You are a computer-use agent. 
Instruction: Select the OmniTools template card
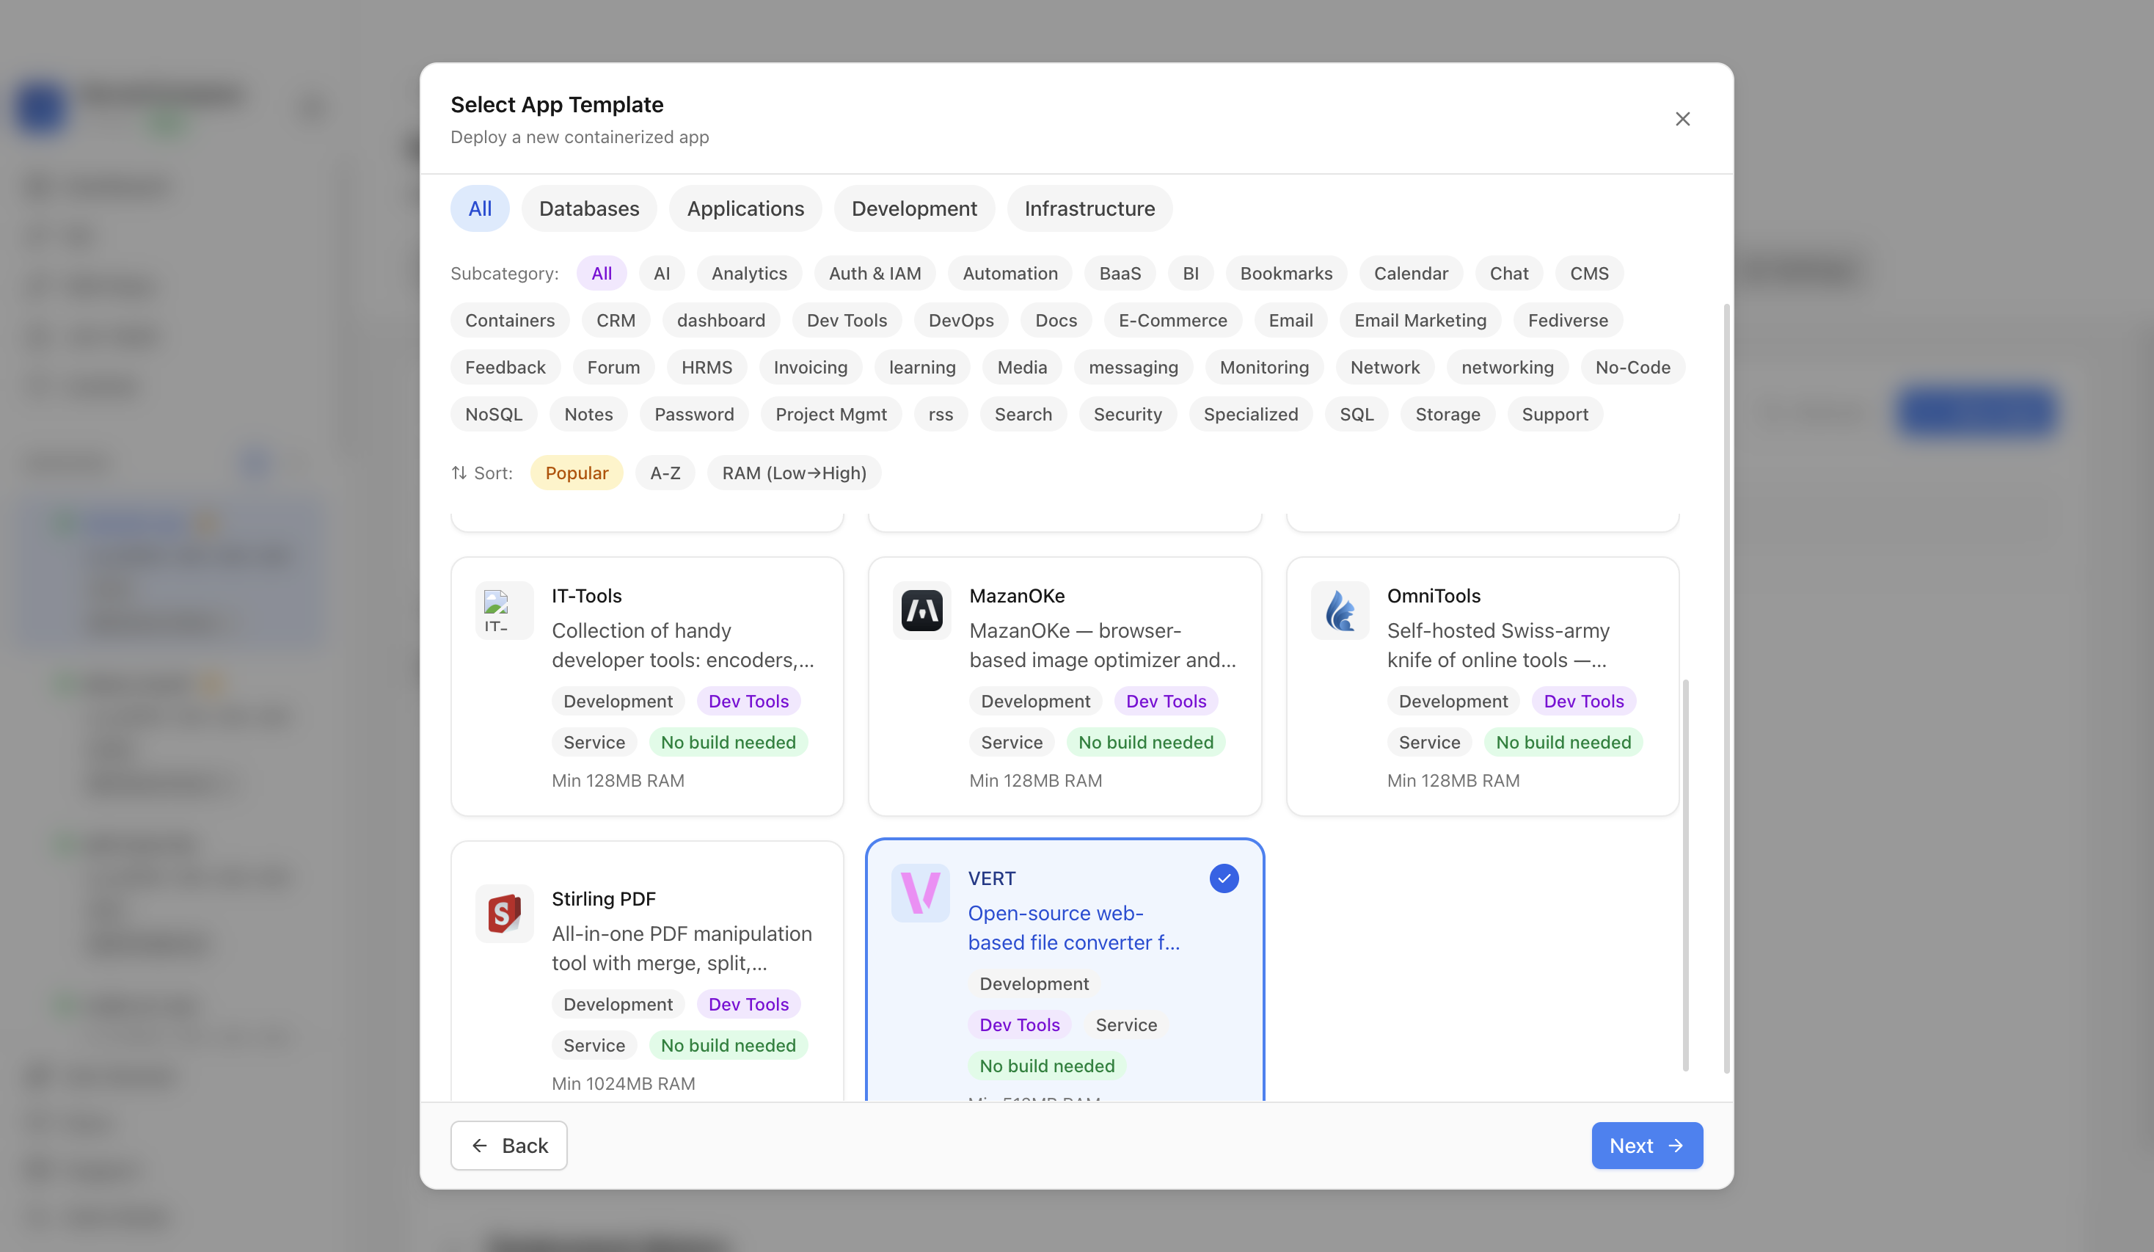(x=1482, y=687)
